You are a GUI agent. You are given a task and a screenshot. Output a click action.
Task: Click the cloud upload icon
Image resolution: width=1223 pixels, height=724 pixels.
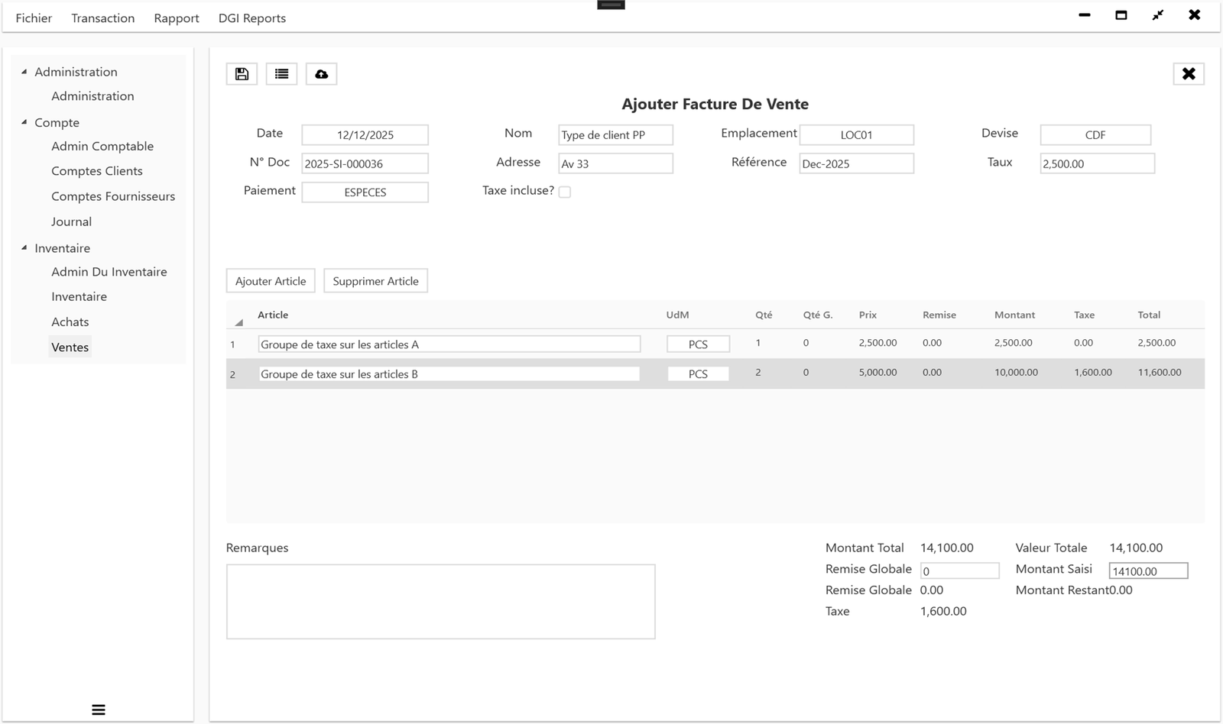click(321, 73)
